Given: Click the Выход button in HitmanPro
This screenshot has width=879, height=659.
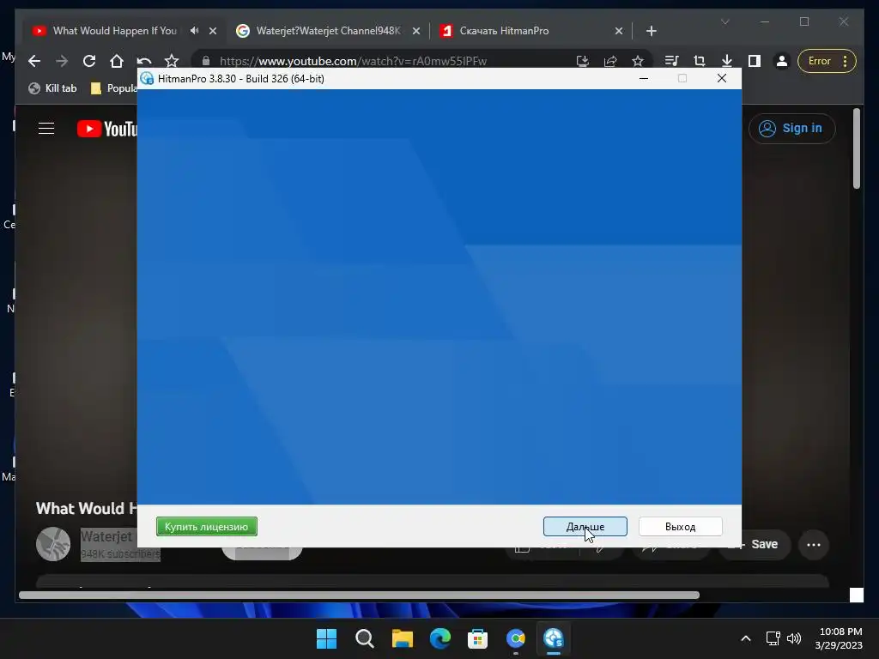Looking at the screenshot, I should tap(680, 526).
